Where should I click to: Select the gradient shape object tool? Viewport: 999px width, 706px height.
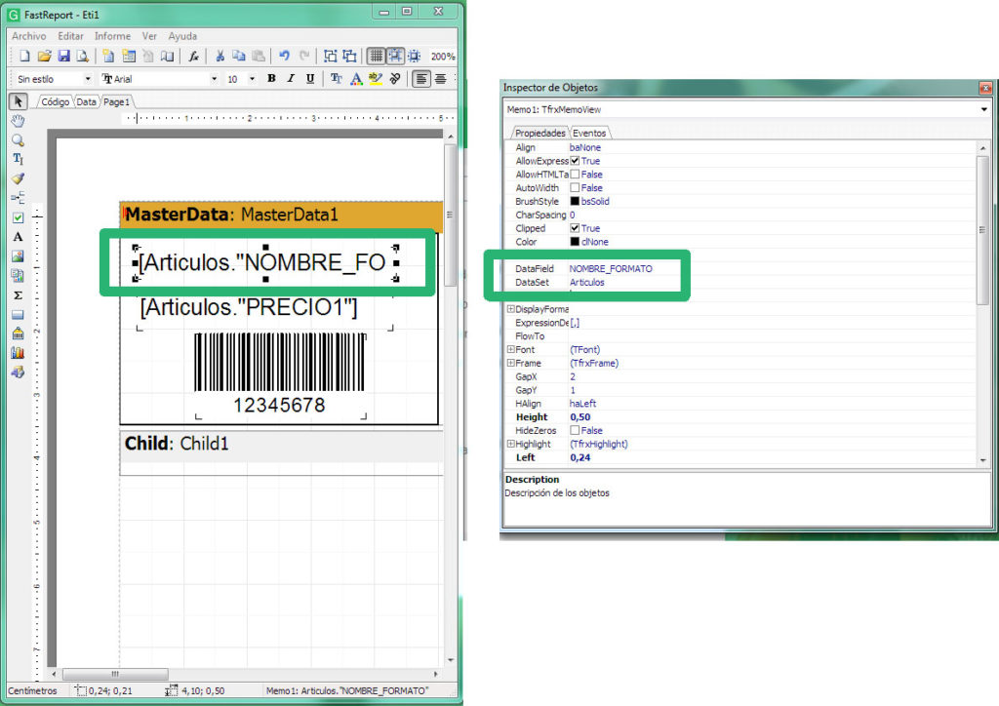[18, 315]
